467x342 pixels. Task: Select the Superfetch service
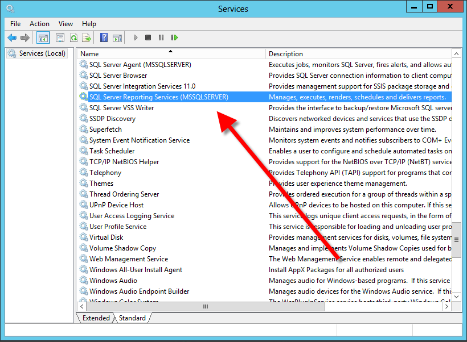[105, 130]
